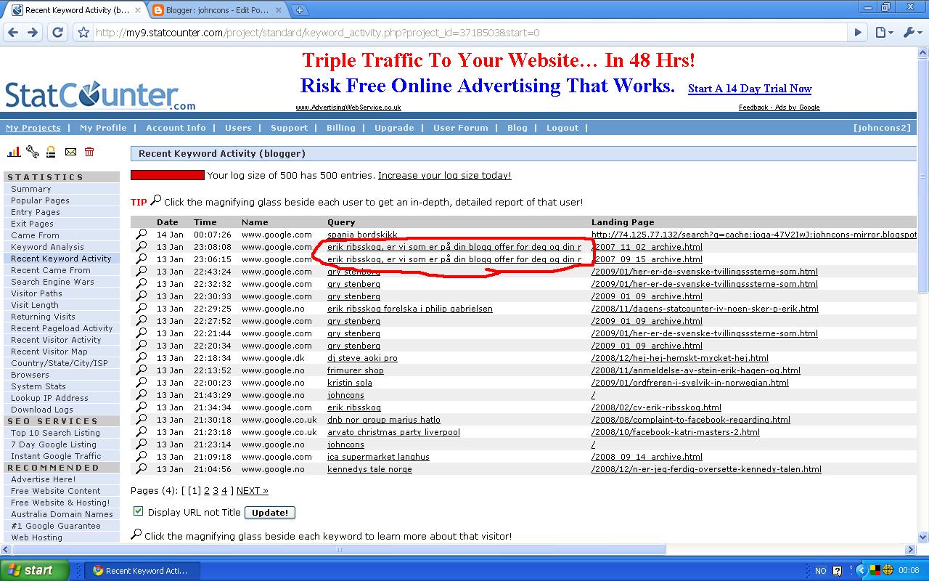The image size is (929, 581).
Task: Open My Projects in the navigation bar
Action: (33, 128)
